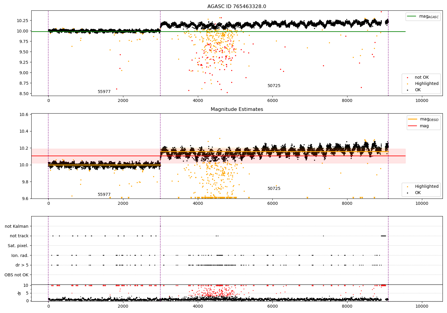This screenshot has height=313, width=447.
Task: Click the "not Kalman" row label
Action: click(x=17, y=226)
